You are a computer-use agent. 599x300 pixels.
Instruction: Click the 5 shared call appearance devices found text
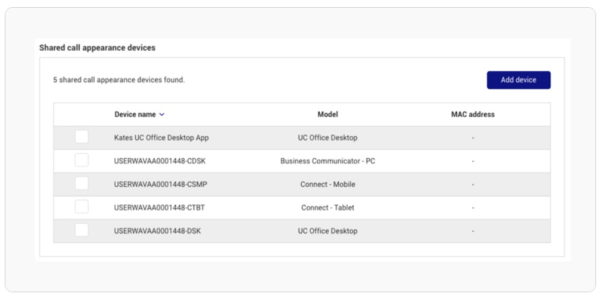click(x=119, y=80)
